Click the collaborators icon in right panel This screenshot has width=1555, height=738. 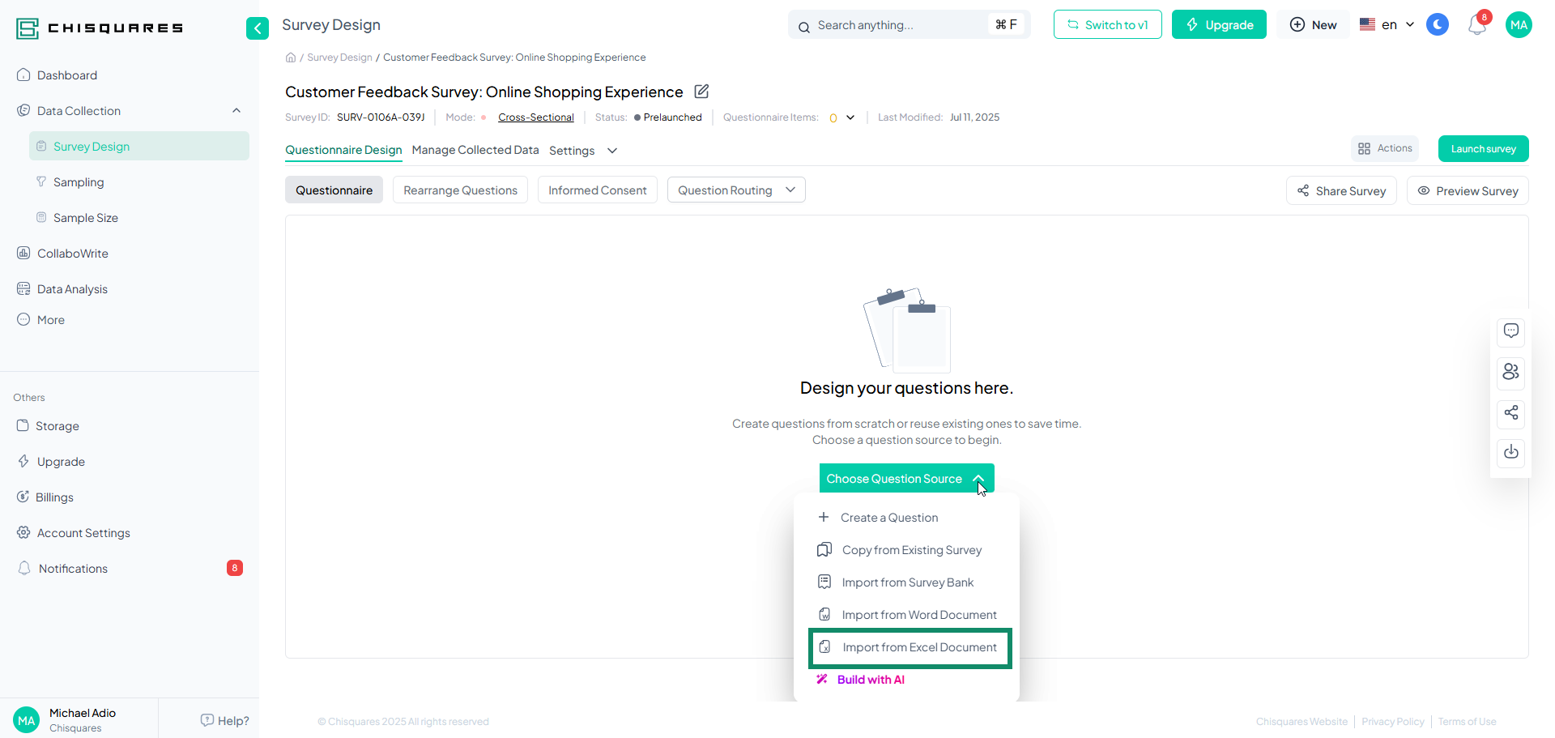point(1510,372)
